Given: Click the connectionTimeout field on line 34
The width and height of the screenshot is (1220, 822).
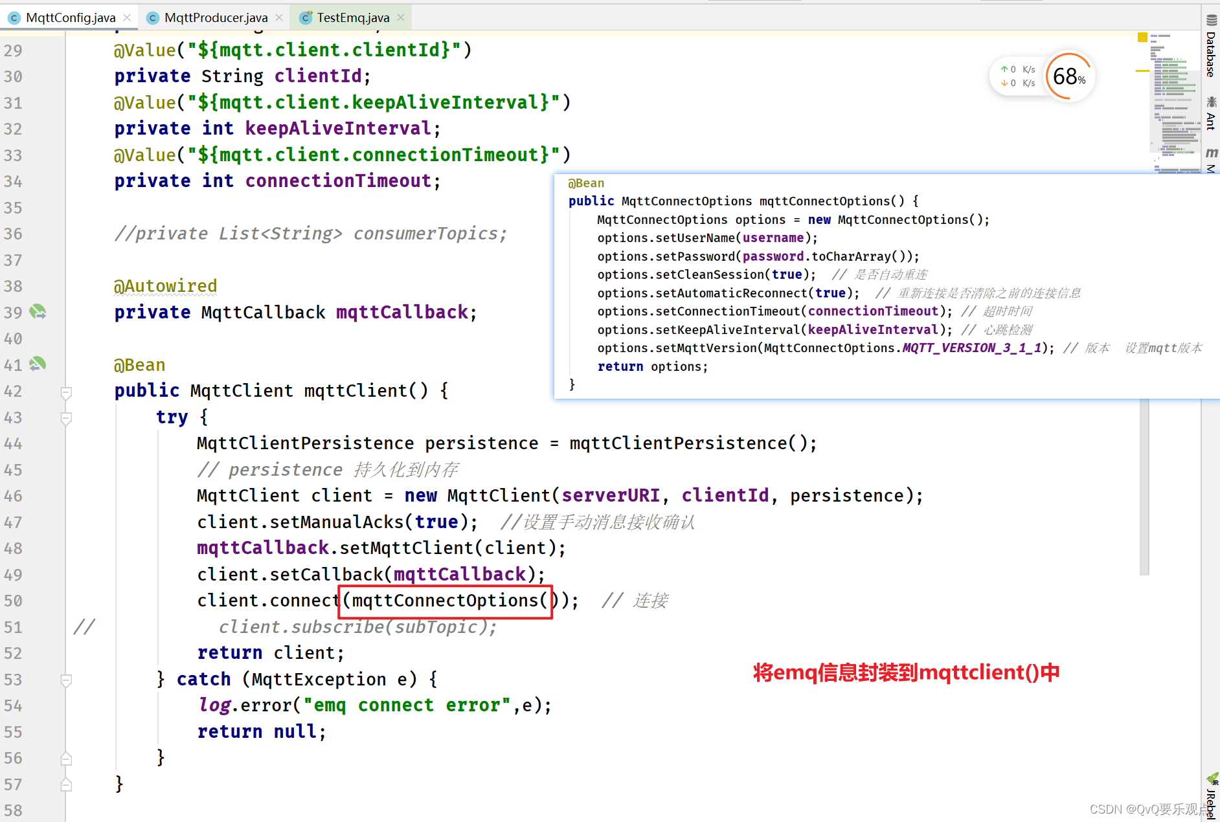Looking at the screenshot, I should [338, 181].
